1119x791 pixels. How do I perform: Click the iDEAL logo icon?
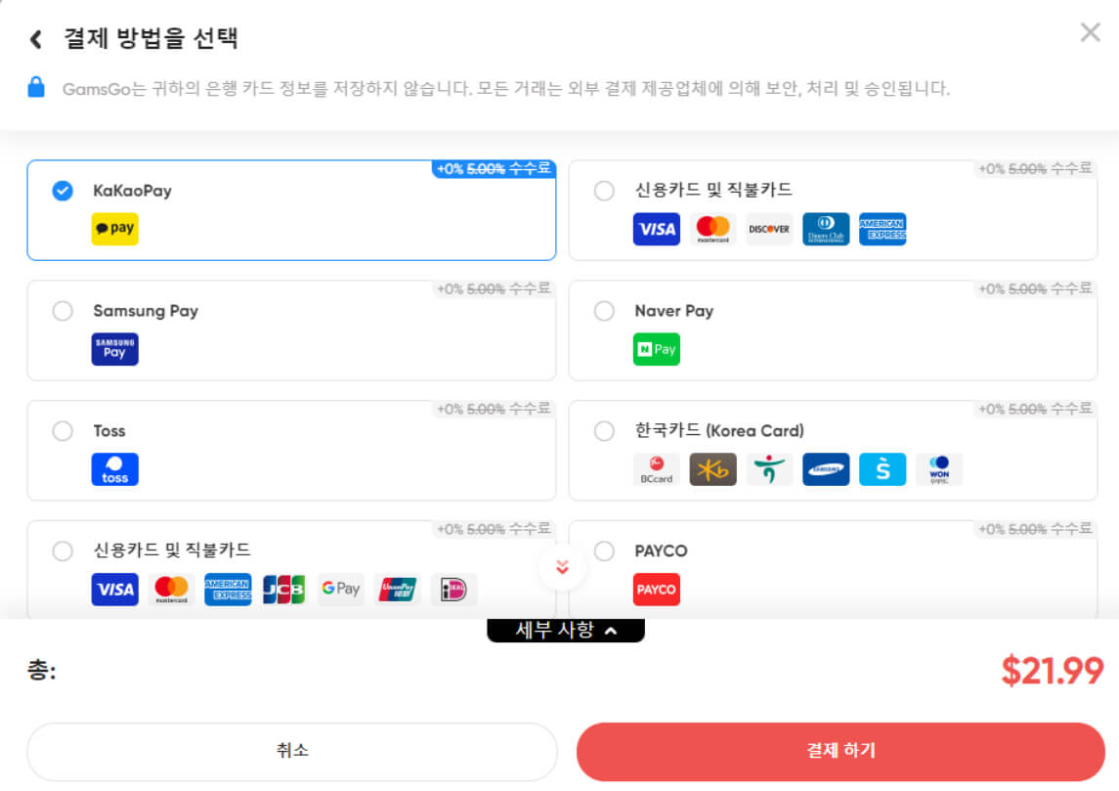pos(453,589)
